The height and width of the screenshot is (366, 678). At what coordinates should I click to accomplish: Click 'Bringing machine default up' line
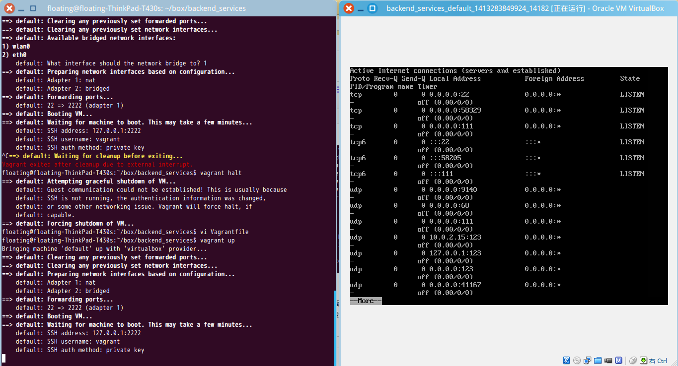pyautogui.click(x=104, y=249)
